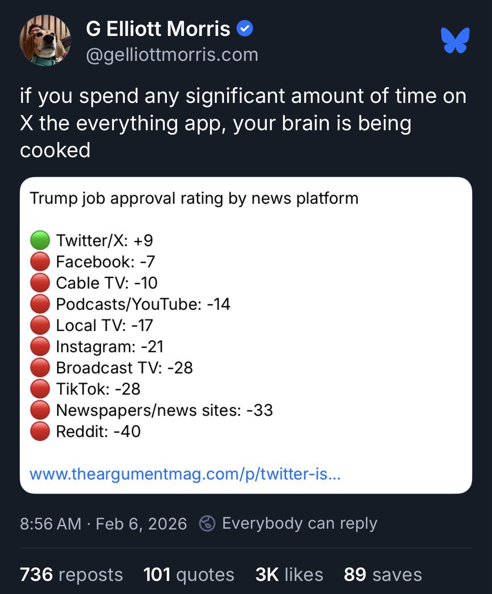The width and height of the screenshot is (492, 594).
Task: View the 3K likes list
Action: [289, 574]
